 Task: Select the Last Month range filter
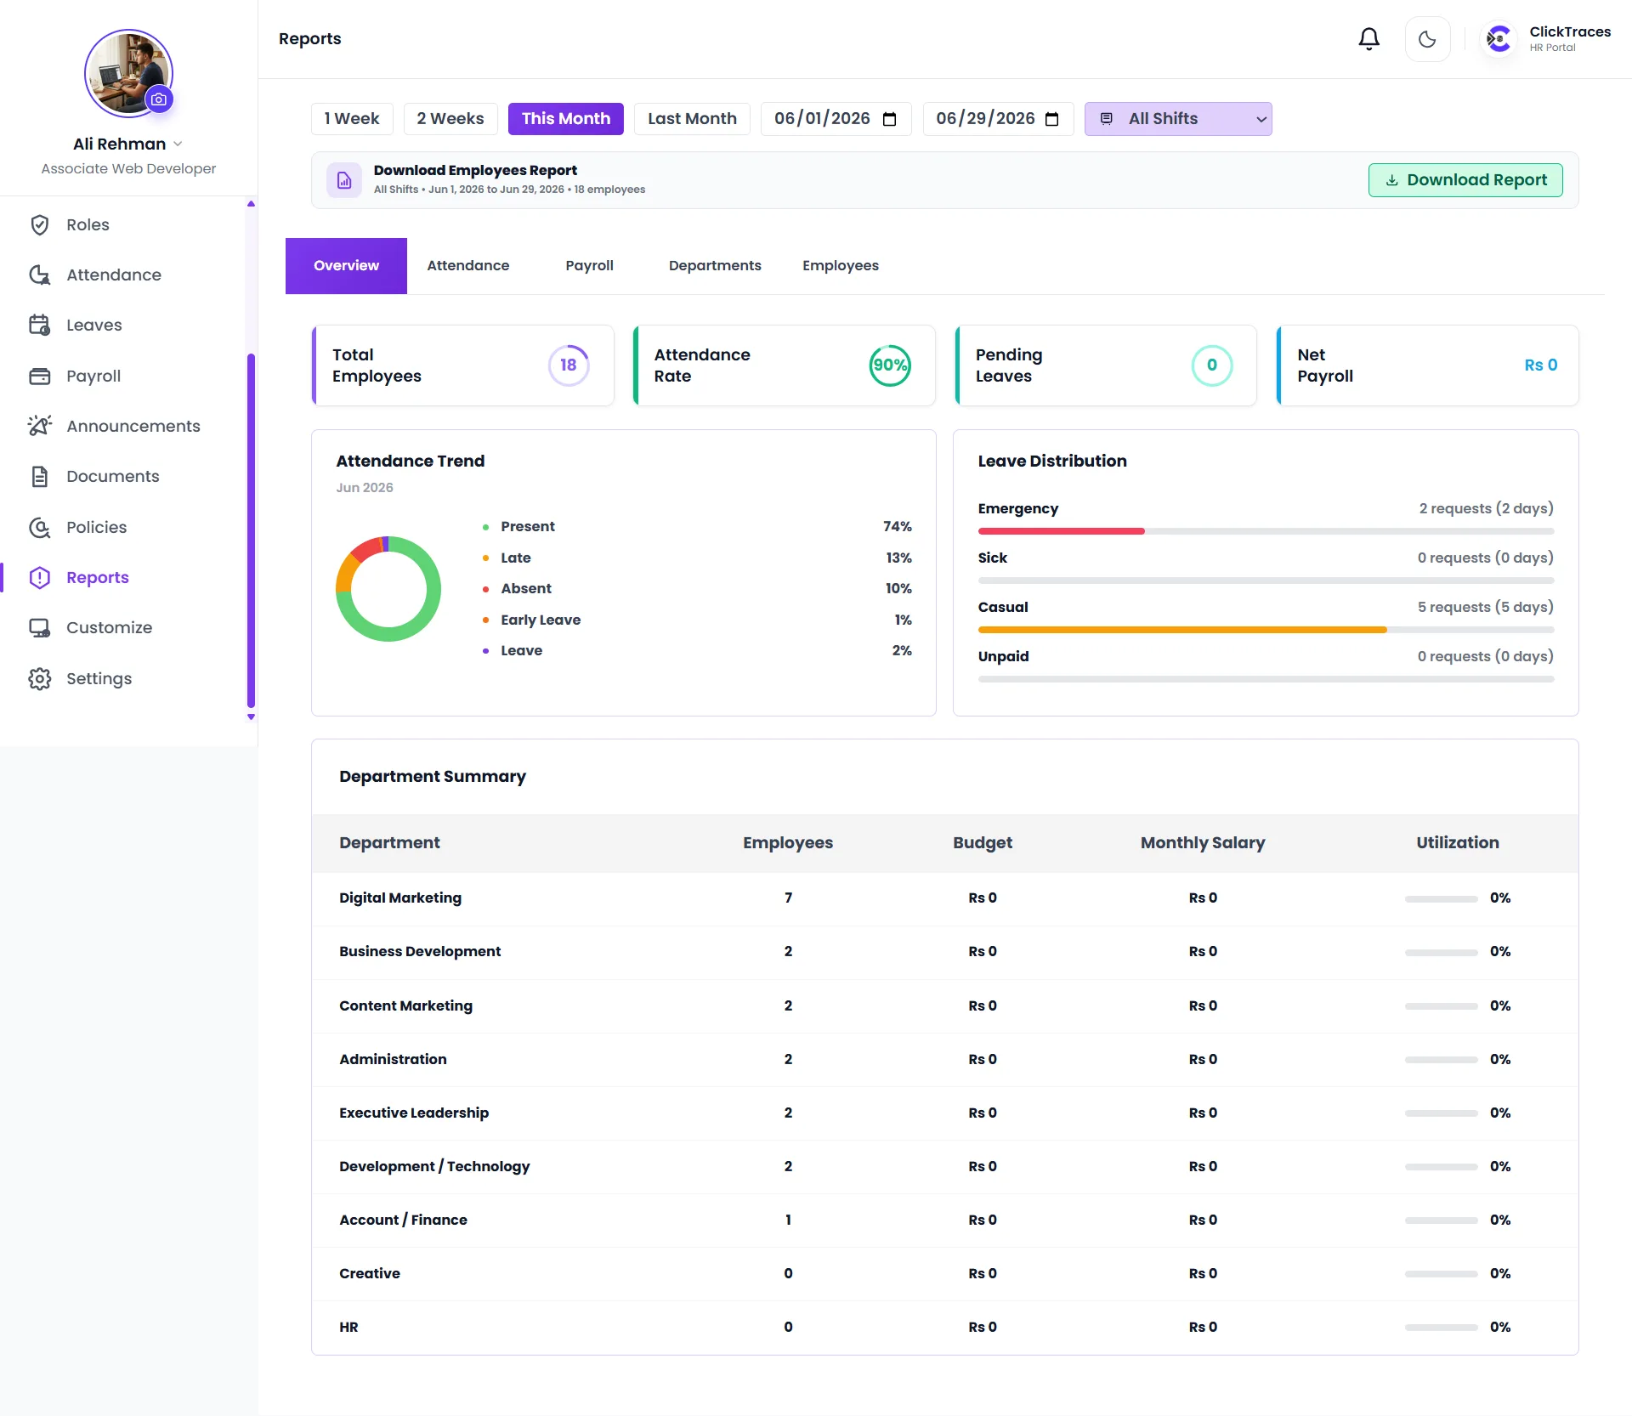coord(692,119)
